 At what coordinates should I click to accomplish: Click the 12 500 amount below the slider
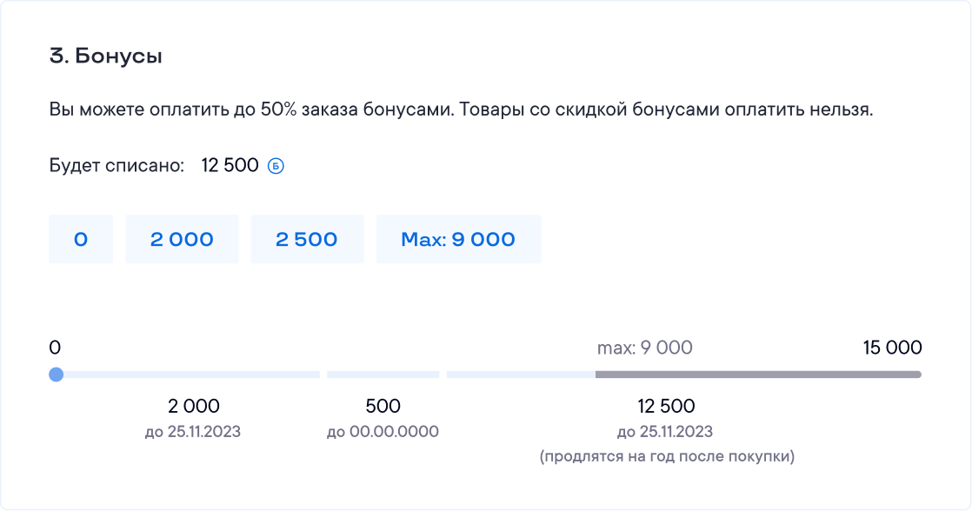coord(666,406)
